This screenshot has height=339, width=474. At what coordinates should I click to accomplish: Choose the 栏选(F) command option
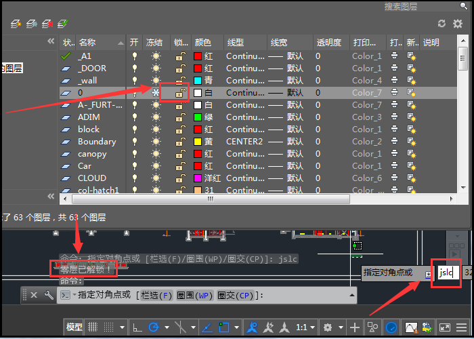tap(156, 295)
